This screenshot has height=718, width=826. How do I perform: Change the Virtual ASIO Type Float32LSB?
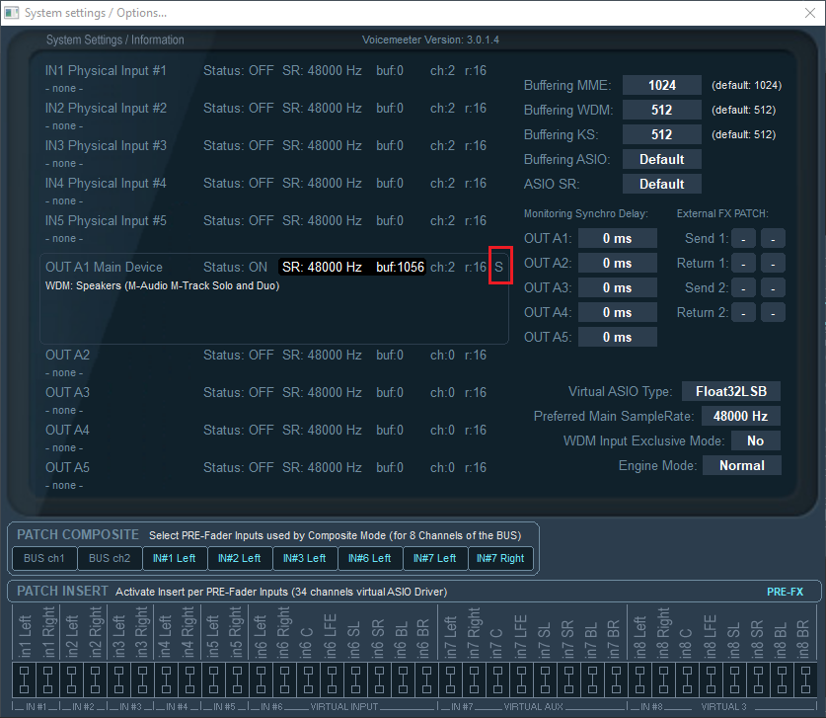coord(730,391)
